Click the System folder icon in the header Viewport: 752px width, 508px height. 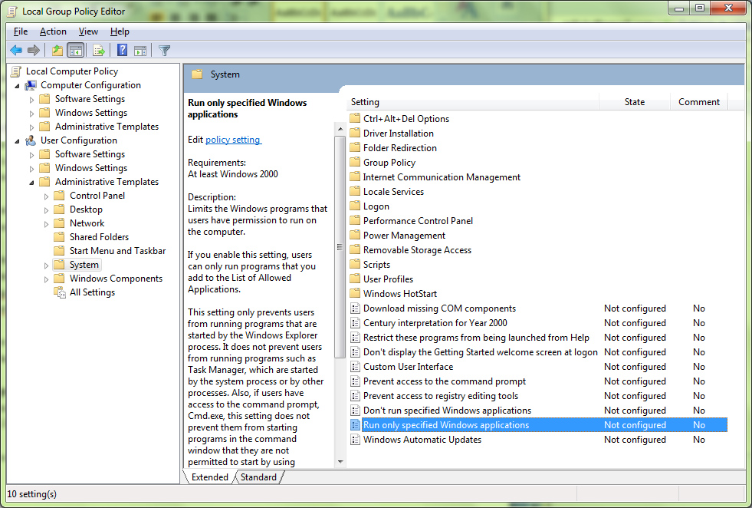[x=197, y=74]
